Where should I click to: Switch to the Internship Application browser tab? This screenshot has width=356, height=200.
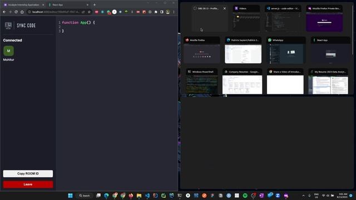click(x=23, y=5)
